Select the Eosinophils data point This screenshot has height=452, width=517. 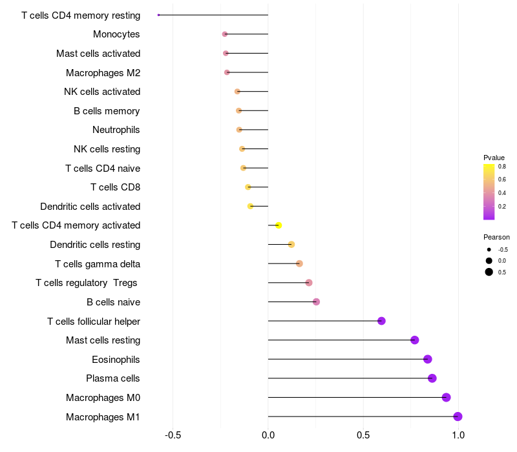[x=427, y=359]
